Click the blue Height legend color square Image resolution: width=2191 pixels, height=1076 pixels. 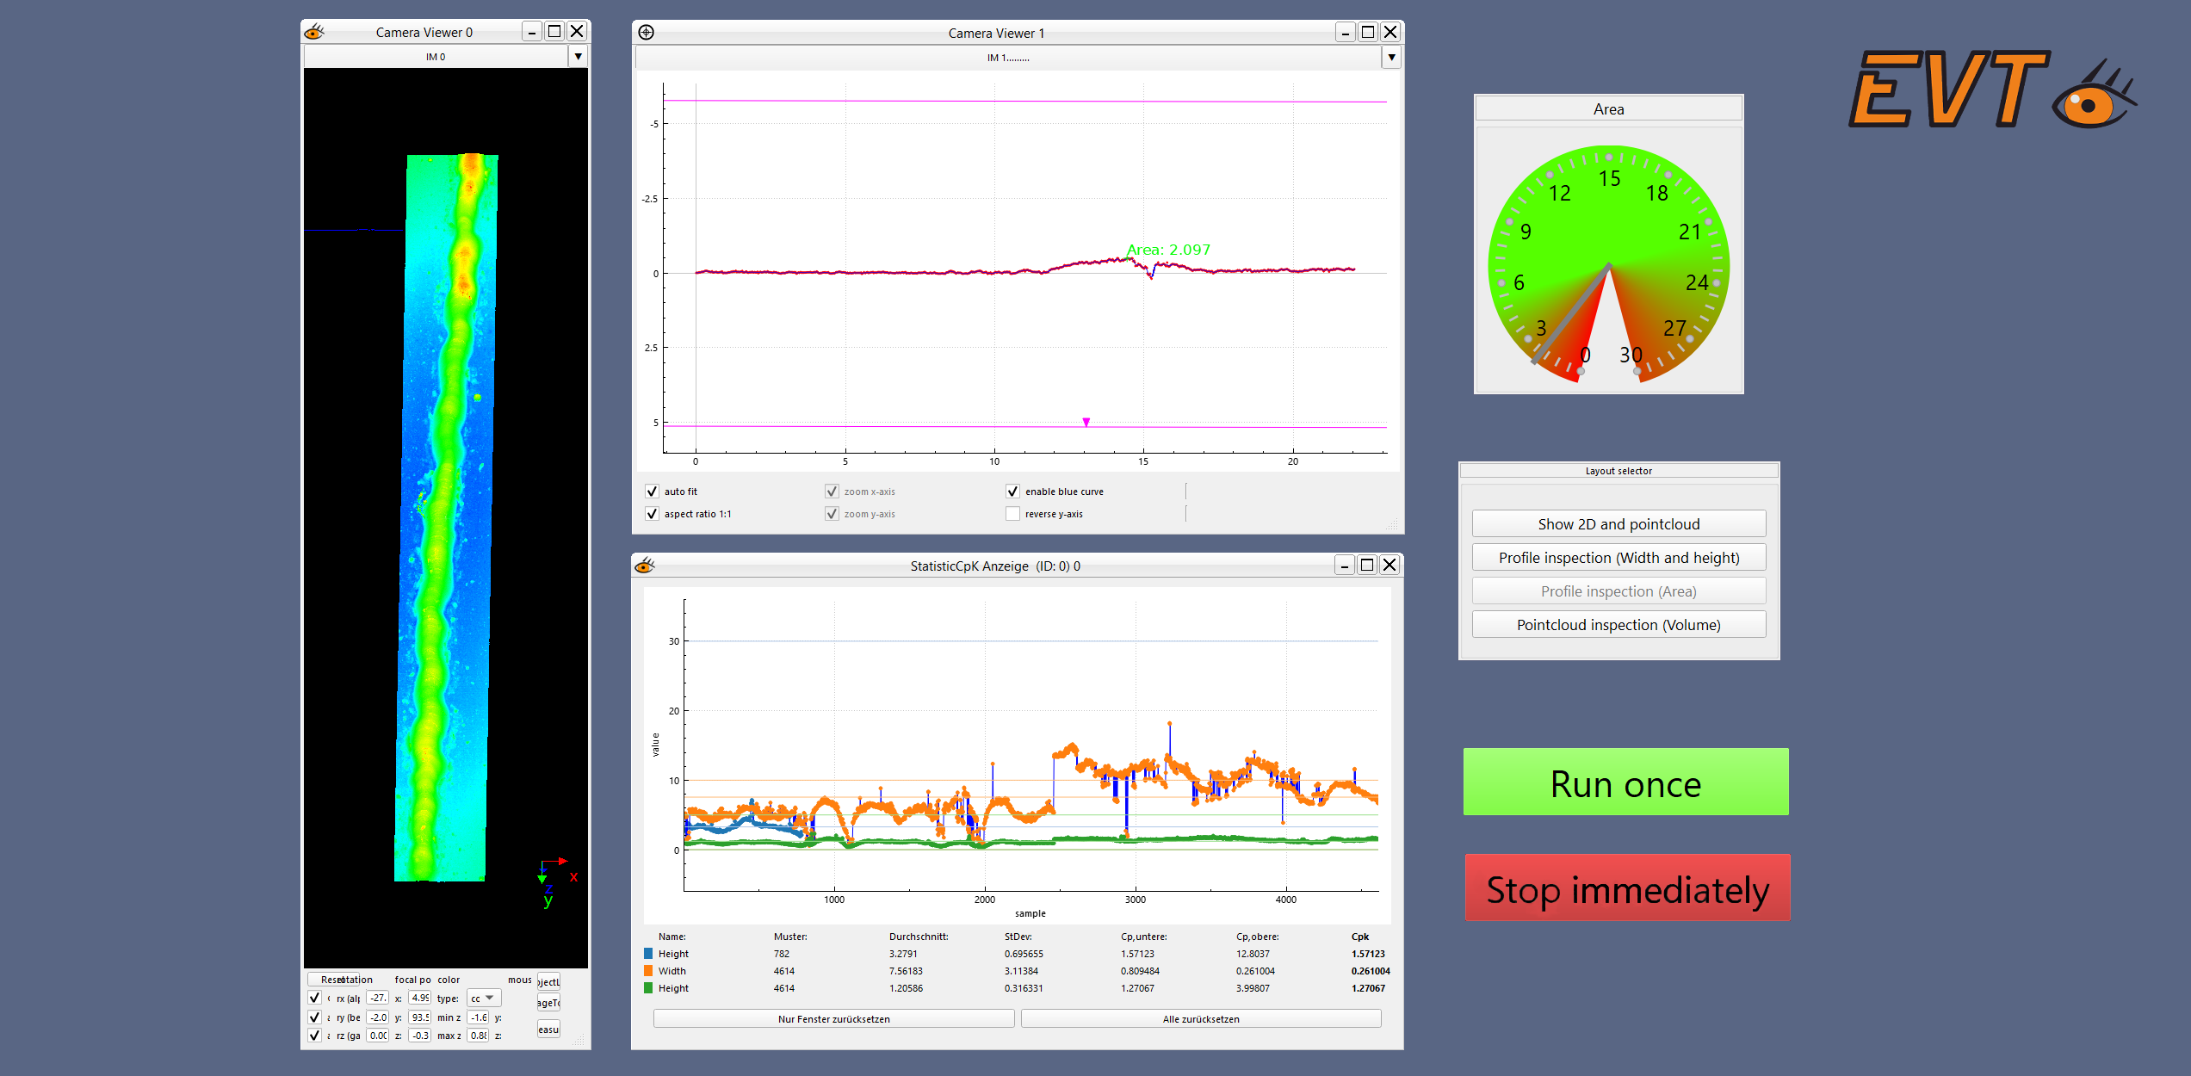click(648, 954)
